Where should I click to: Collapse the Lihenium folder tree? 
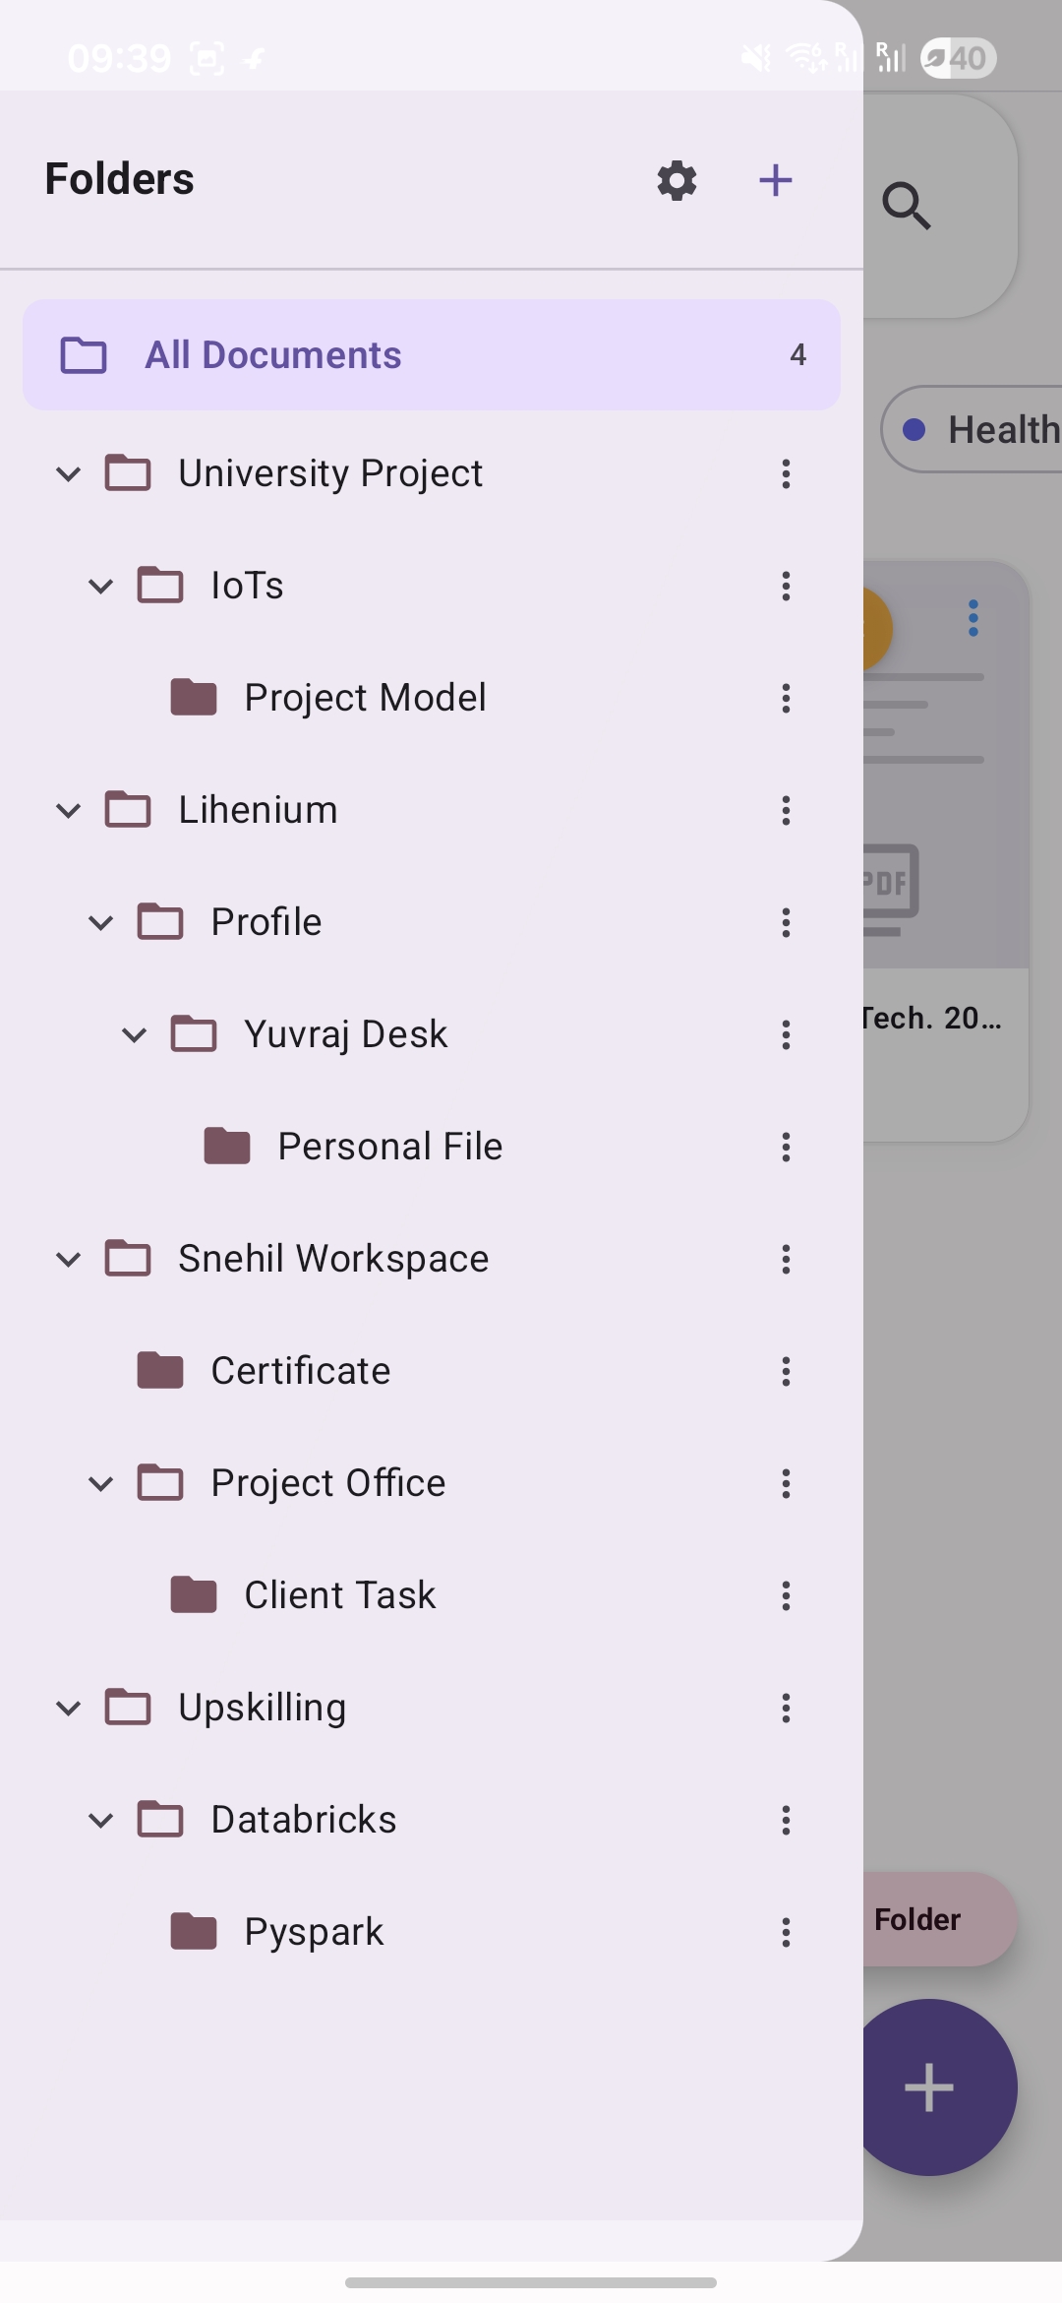click(68, 810)
